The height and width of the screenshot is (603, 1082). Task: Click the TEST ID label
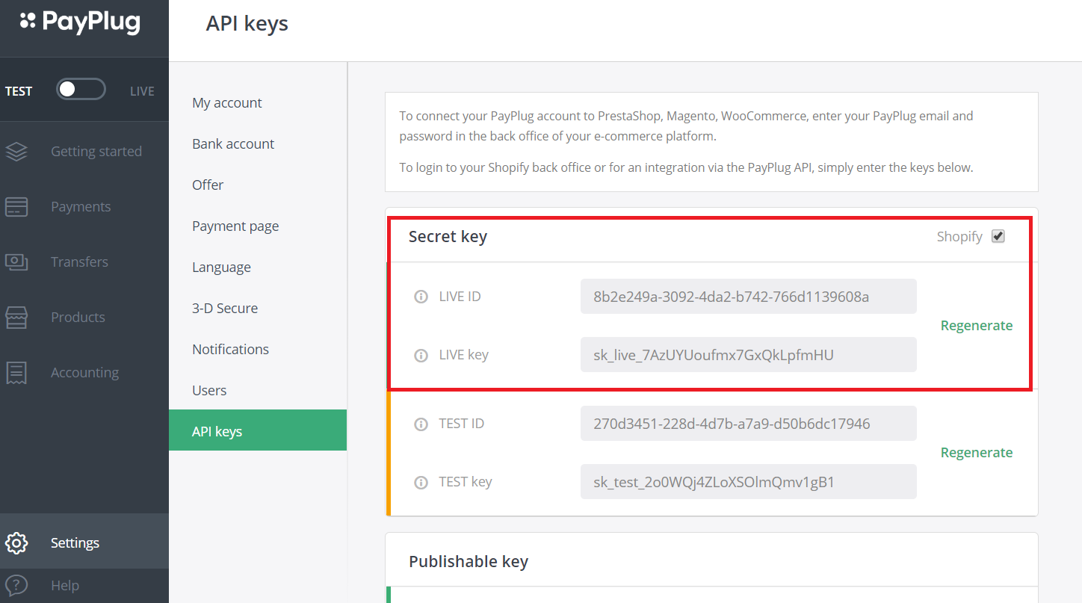click(x=461, y=424)
